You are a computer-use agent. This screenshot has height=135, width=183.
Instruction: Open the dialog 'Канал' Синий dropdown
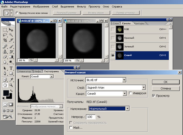click(x=125, y=93)
